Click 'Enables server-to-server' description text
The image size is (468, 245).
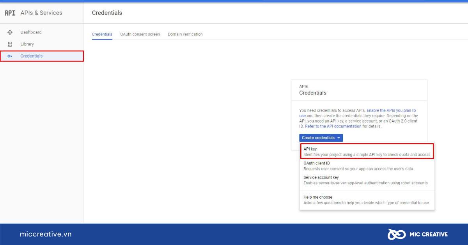pos(366,183)
